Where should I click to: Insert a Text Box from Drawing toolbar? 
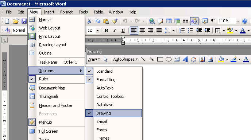[x=177, y=59]
